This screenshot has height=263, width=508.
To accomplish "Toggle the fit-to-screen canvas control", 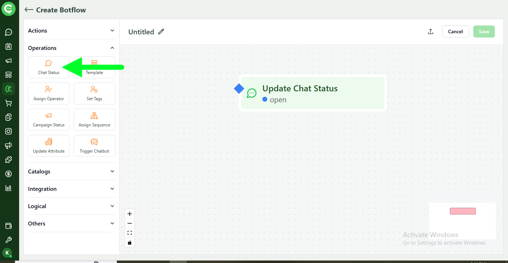I will click(x=129, y=233).
